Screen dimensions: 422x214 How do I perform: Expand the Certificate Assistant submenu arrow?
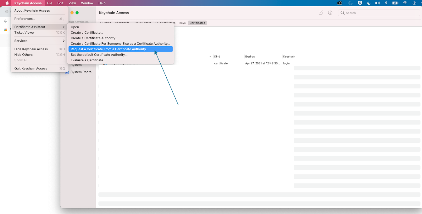[64, 27]
